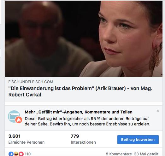Viewport: 165px width, 156px height.
Task: Click the promo heading 'Mehr Gefällt mir-Angaben'
Action: (79, 112)
